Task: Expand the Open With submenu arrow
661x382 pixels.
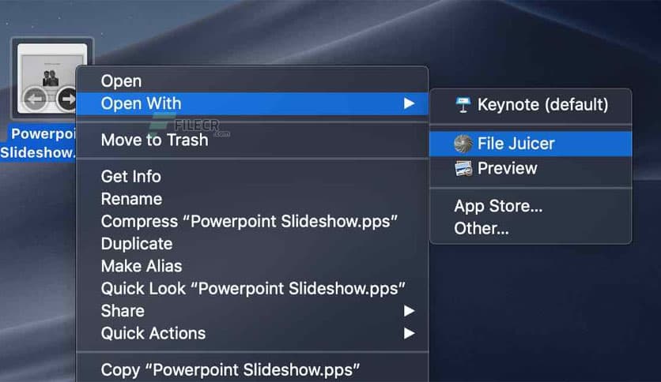Action: (x=409, y=103)
